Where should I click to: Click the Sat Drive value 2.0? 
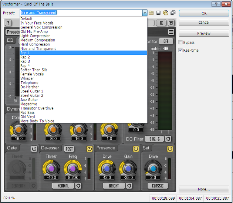pos(153,177)
